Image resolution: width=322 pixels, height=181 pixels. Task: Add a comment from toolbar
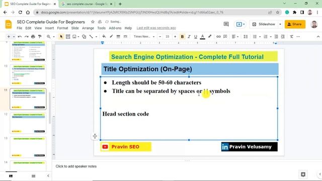(x=225, y=37)
